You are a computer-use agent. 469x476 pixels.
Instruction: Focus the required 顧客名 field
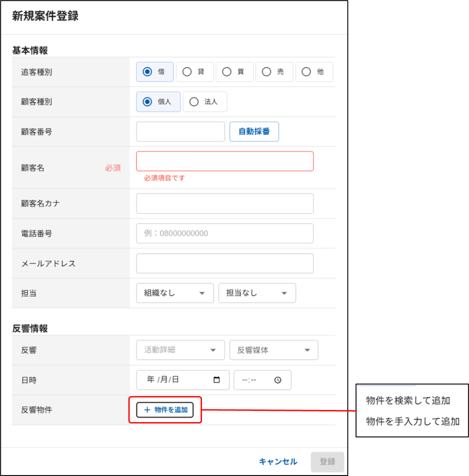pos(225,161)
